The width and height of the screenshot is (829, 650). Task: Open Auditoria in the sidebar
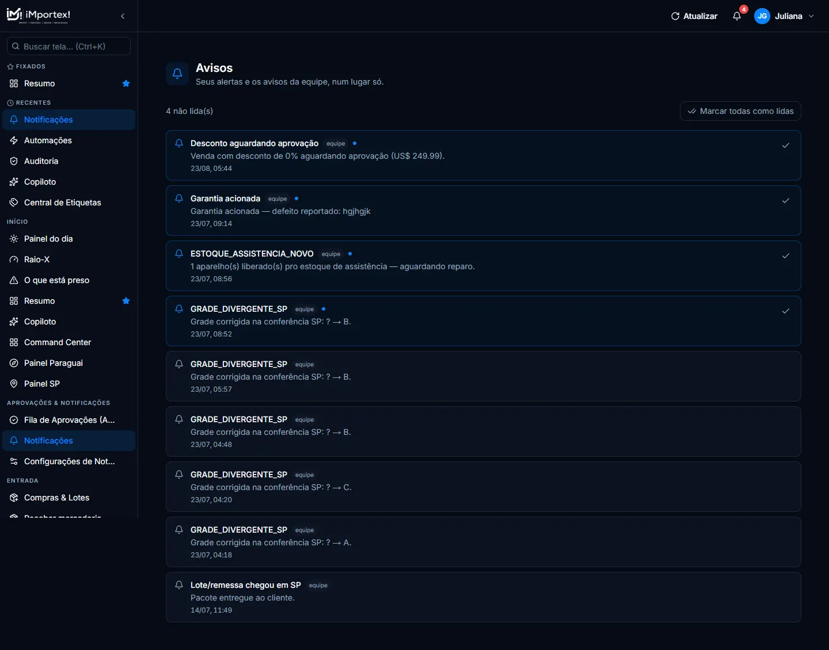click(69, 161)
